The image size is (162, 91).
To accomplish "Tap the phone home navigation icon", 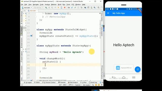I will pyautogui.click(x=124, y=77).
